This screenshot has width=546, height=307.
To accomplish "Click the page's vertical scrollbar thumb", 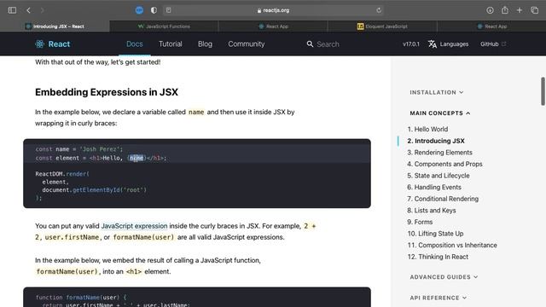I will click(x=543, y=91).
